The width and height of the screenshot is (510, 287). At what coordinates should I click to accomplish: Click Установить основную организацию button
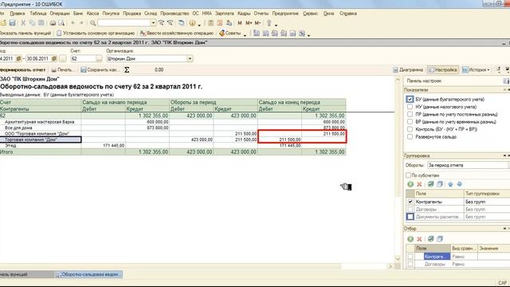point(96,33)
